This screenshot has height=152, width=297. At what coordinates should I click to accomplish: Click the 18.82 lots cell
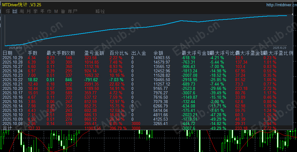(x=33, y=80)
